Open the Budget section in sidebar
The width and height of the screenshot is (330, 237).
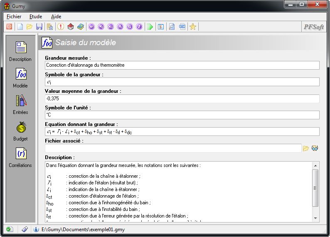pos(20,131)
